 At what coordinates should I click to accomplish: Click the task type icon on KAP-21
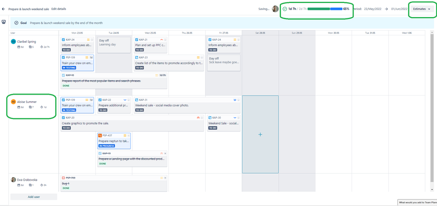coord(136,40)
